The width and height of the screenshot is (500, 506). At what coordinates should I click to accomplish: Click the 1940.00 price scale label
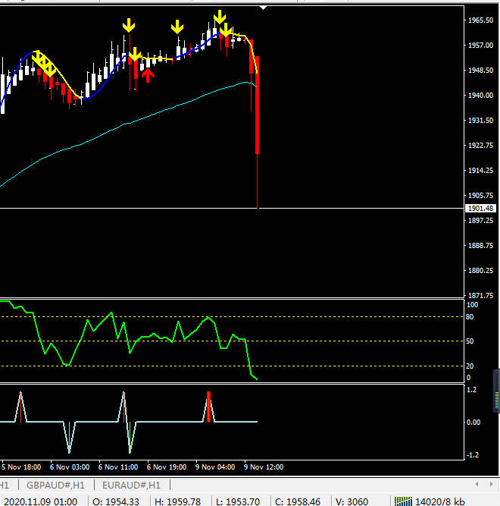(x=480, y=96)
